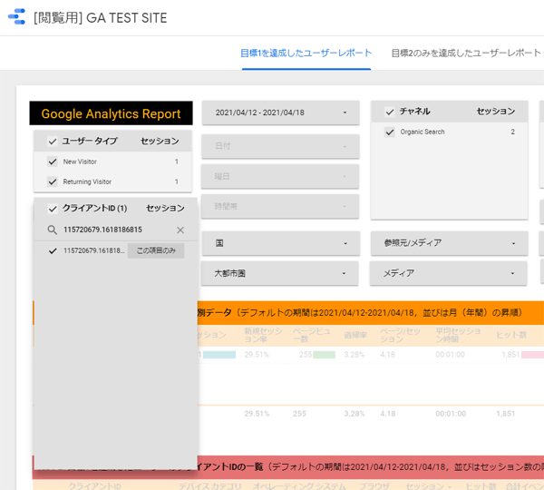Switch to 目標1を達成したユーザーレポート tab
Viewport: 544px width, 490px height.
[306, 54]
